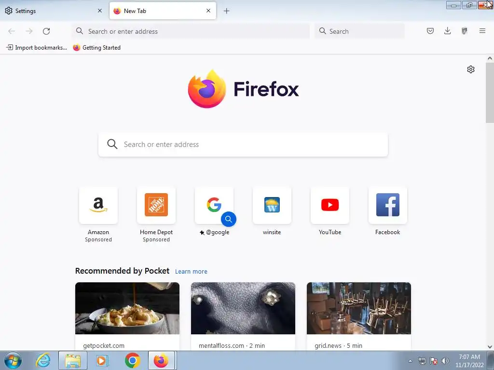Click the taskbar clock showing 7:07 AM
This screenshot has height=370, width=494.
[x=469, y=361]
